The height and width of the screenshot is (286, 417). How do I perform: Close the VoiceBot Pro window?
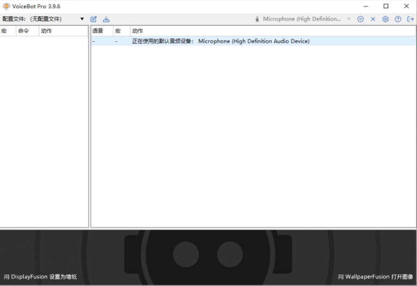(x=406, y=6)
